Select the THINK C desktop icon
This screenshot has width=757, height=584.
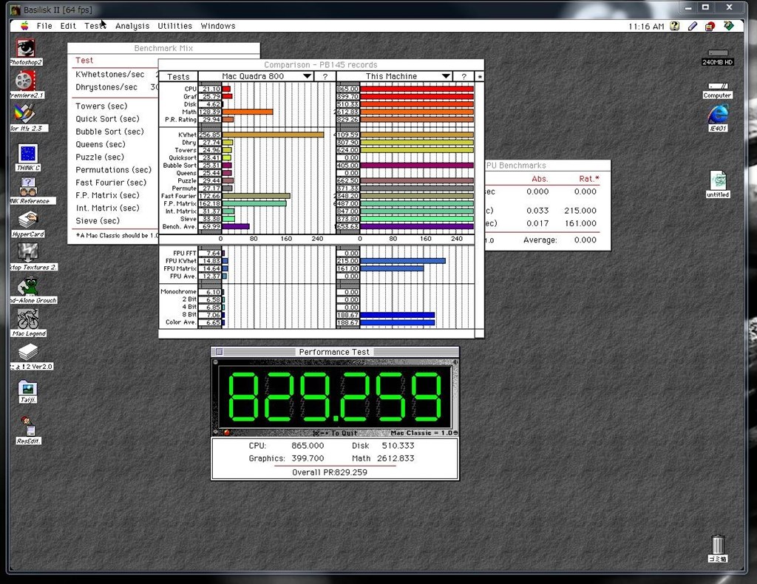(x=28, y=154)
